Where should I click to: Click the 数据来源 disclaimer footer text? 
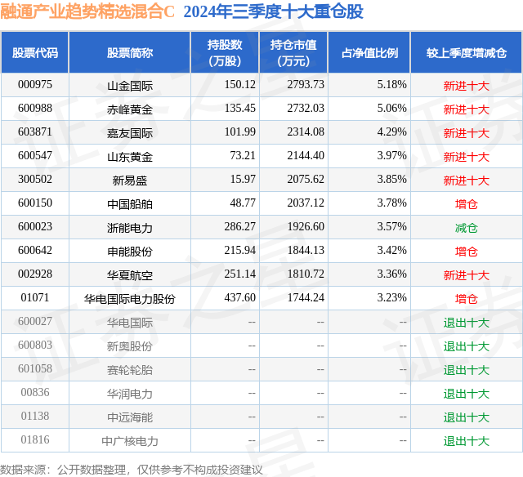pos(132,470)
